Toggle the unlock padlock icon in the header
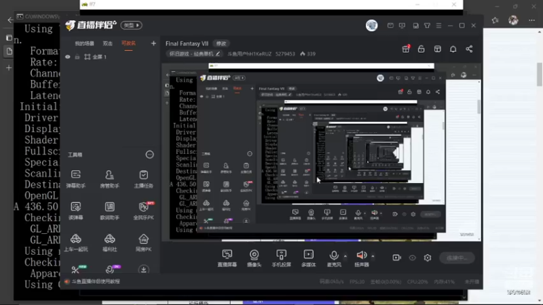 coord(421,49)
